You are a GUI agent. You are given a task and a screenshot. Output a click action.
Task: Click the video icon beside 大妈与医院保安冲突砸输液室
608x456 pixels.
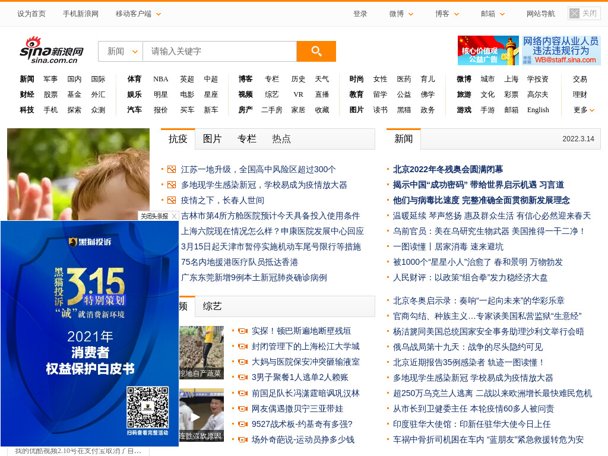(x=243, y=362)
